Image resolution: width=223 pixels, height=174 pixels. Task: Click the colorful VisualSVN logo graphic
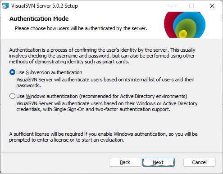185,25
